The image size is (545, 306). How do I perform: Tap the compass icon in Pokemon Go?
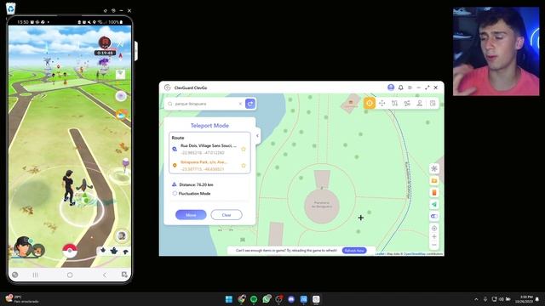121,55
